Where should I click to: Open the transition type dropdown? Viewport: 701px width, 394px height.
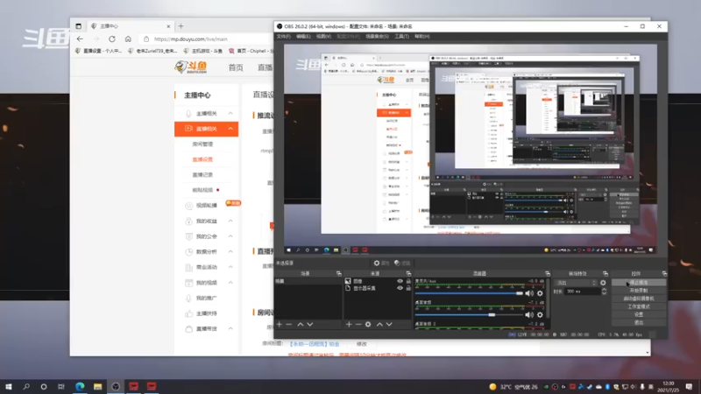(x=576, y=283)
